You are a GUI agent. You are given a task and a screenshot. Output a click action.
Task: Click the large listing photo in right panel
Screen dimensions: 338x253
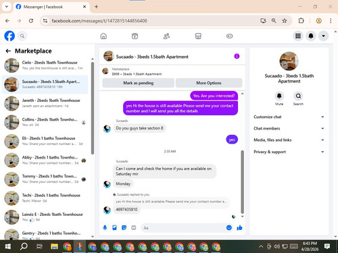click(289, 61)
